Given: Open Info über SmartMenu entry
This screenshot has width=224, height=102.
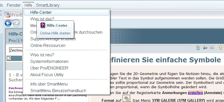Looking at the screenshot, I should tap(67, 84).
